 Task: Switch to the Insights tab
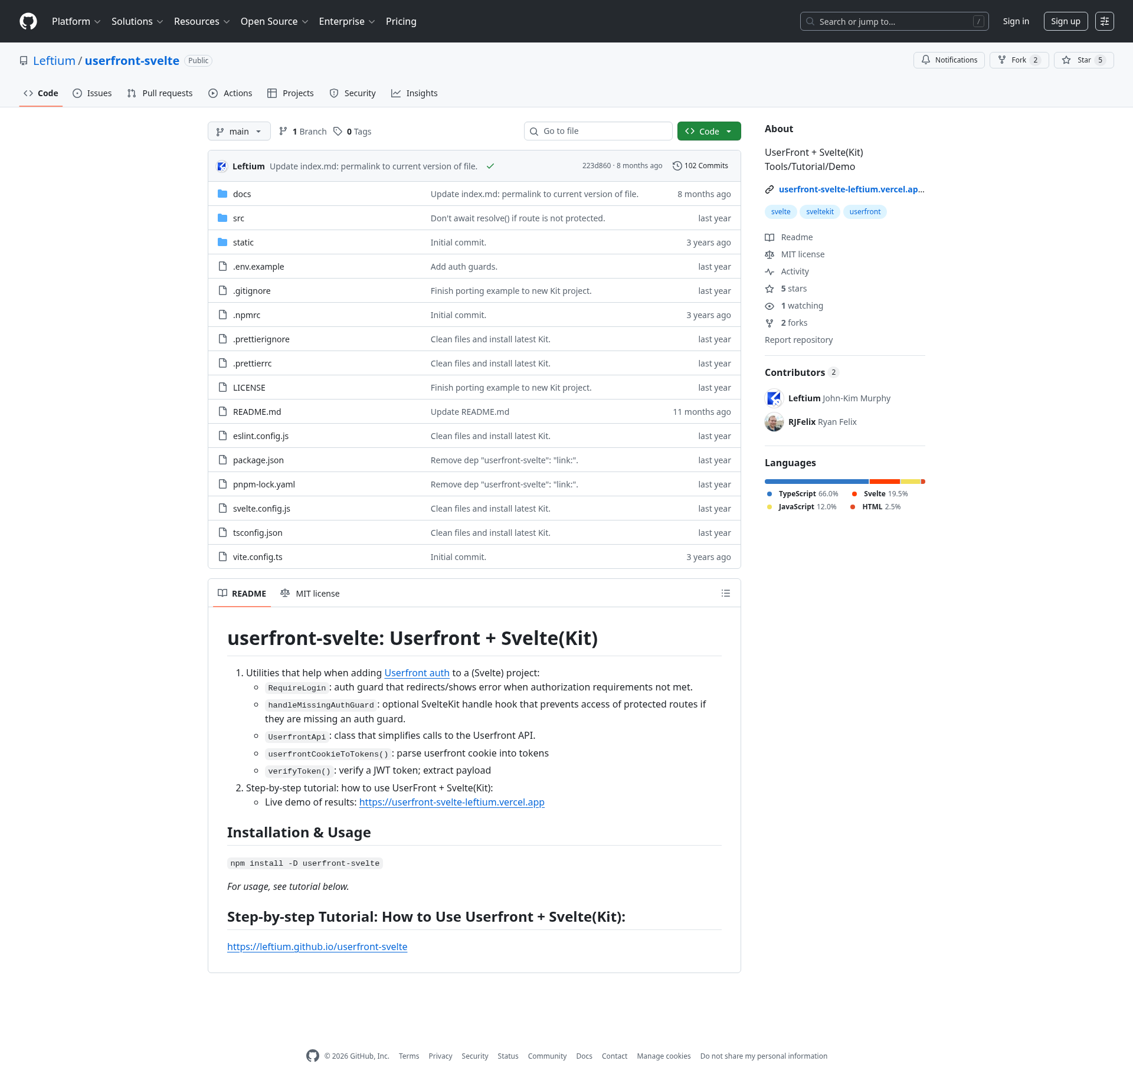pyautogui.click(x=414, y=93)
